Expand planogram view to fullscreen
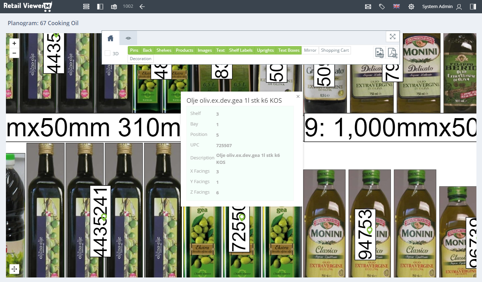482x282 pixels. 393,37
